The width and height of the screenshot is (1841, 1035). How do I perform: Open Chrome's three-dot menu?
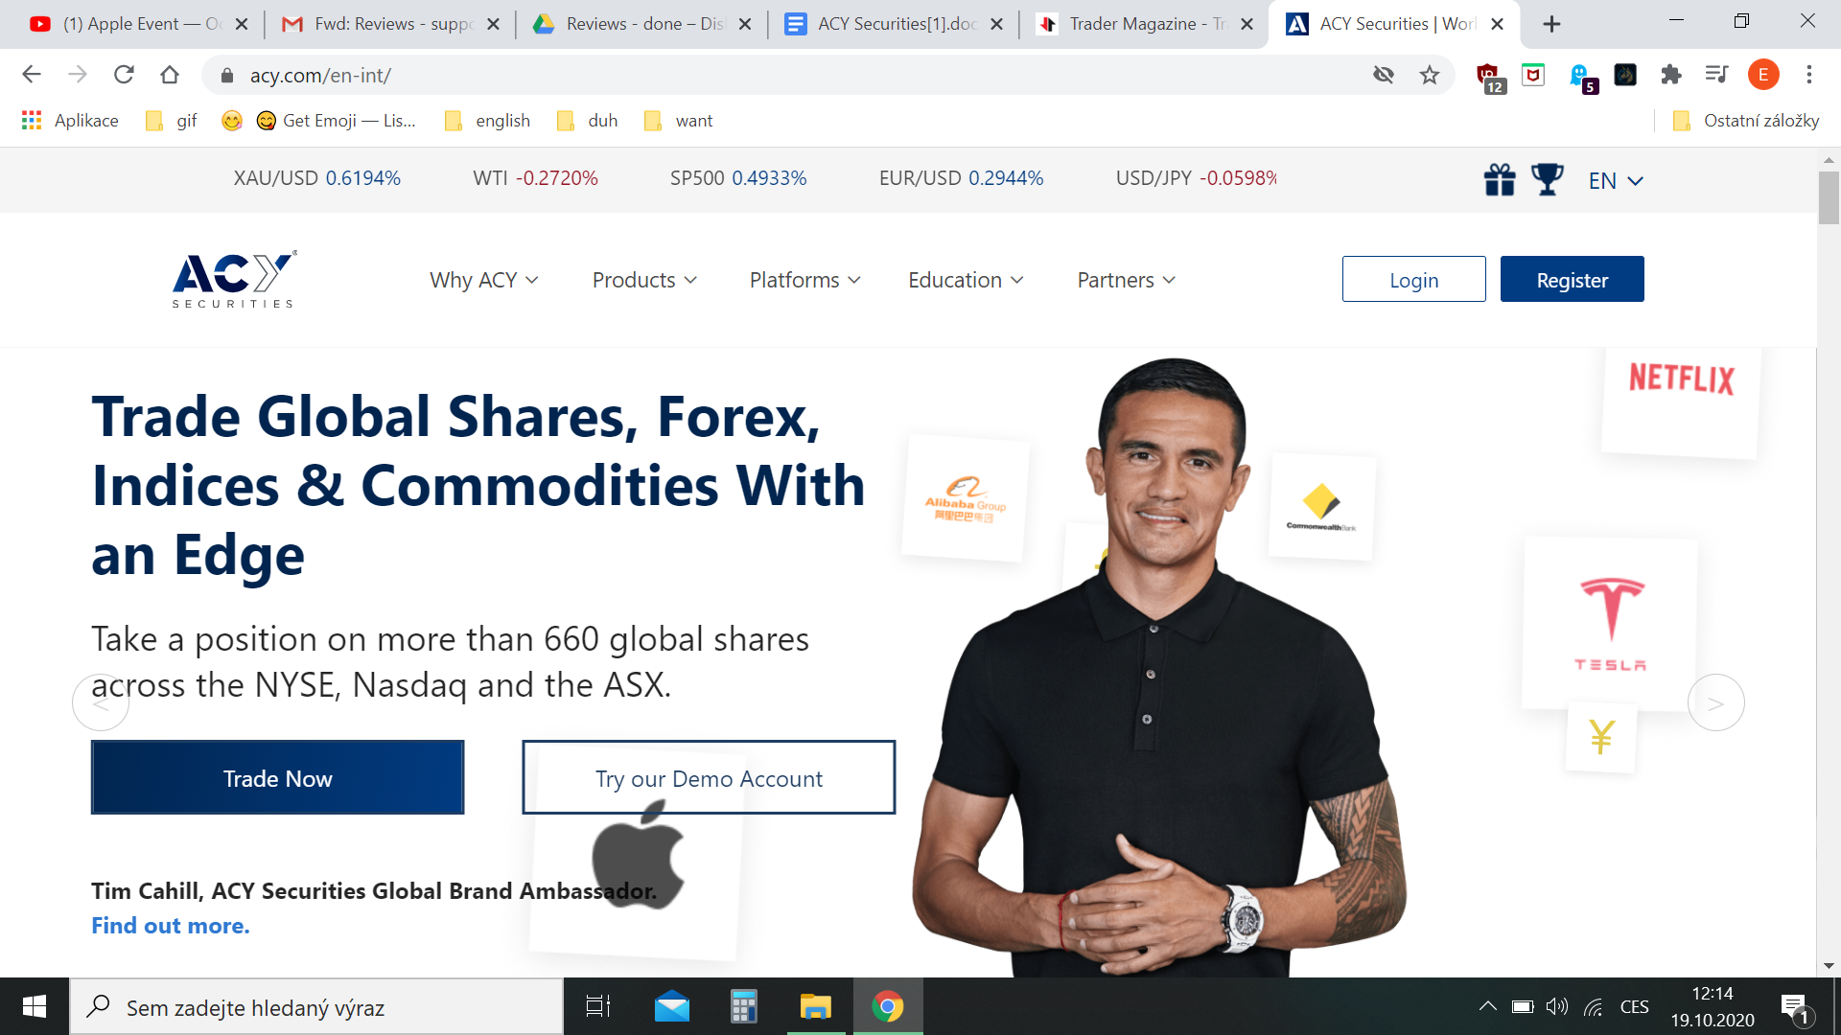(x=1809, y=75)
